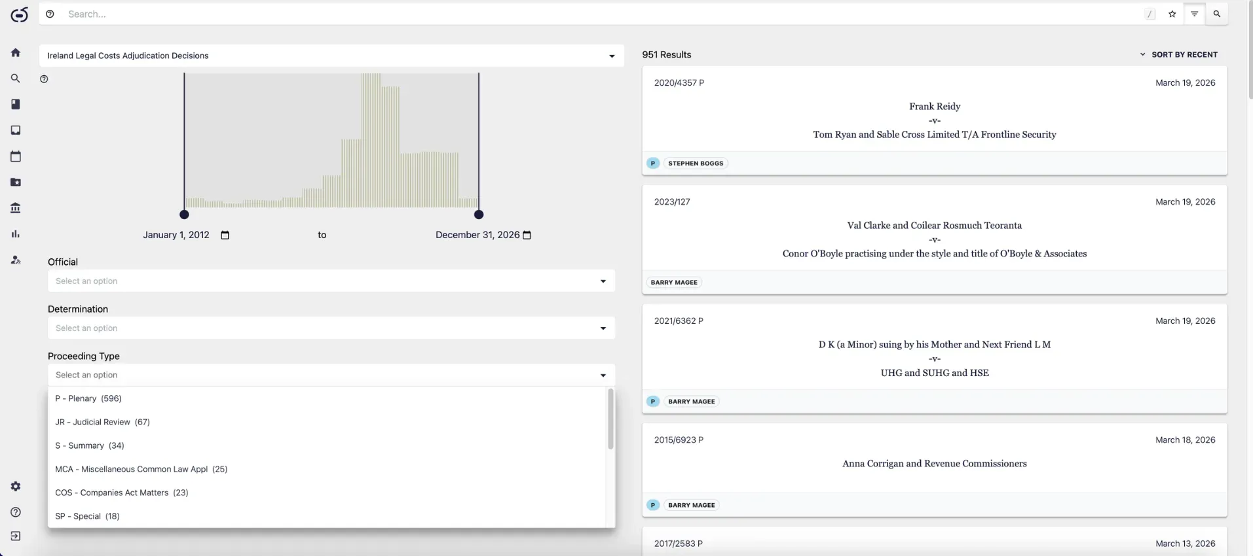Open the start date calendar picker
This screenshot has width=1253, height=556.
(225, 235)
